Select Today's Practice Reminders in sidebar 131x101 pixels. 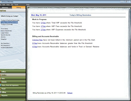10,20
